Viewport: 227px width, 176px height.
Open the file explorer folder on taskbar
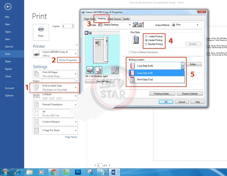coord(30,172)
